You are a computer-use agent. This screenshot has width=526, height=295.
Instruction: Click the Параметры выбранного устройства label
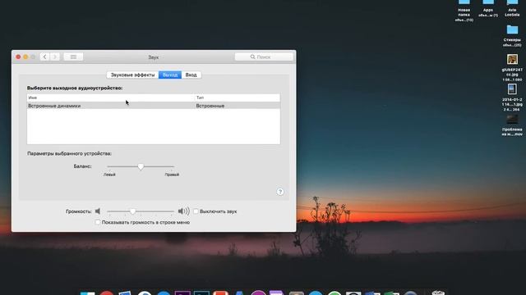click(x=69, y=153)
